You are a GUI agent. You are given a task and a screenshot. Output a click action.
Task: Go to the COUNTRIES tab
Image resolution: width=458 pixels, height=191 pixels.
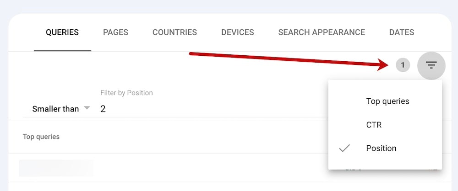(x=174, y=32)
